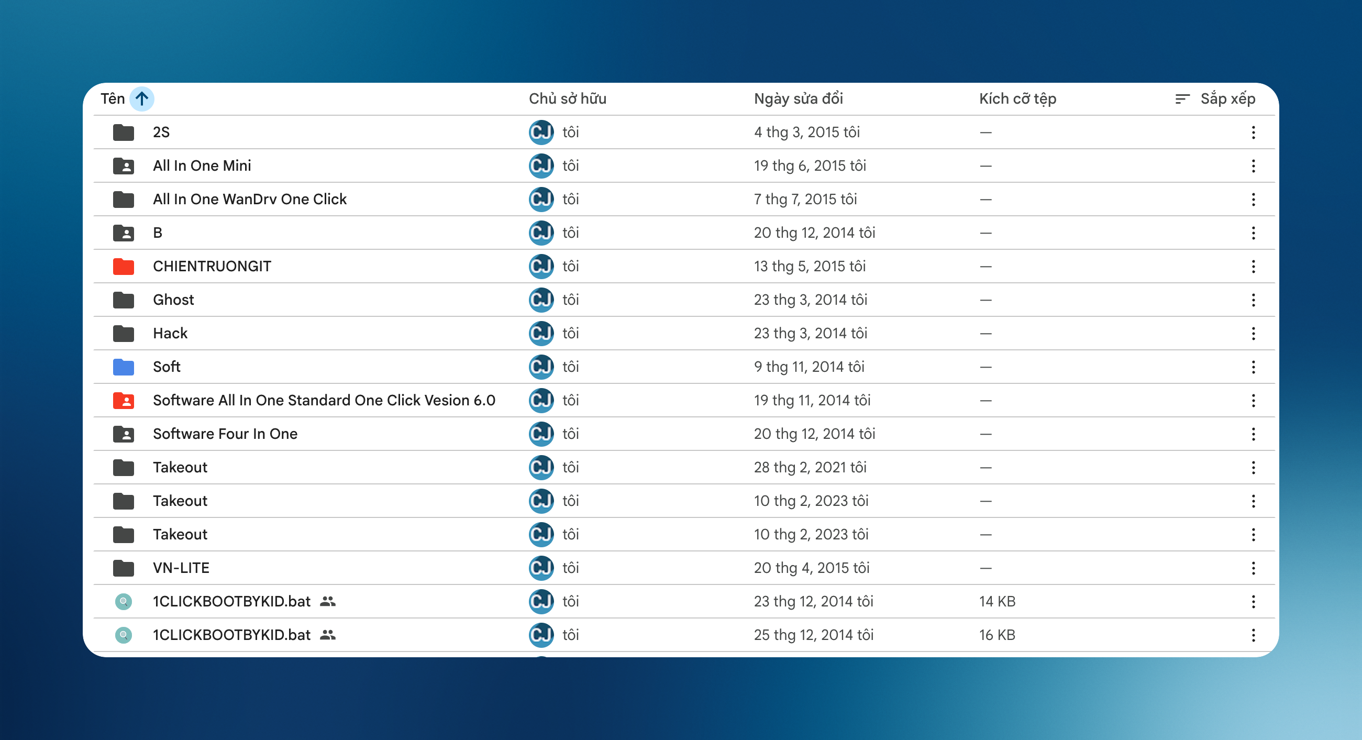Click owner tôi in VN-LITE row
The width and height of the screenshot is (1362, 740).
pos(570,568)
